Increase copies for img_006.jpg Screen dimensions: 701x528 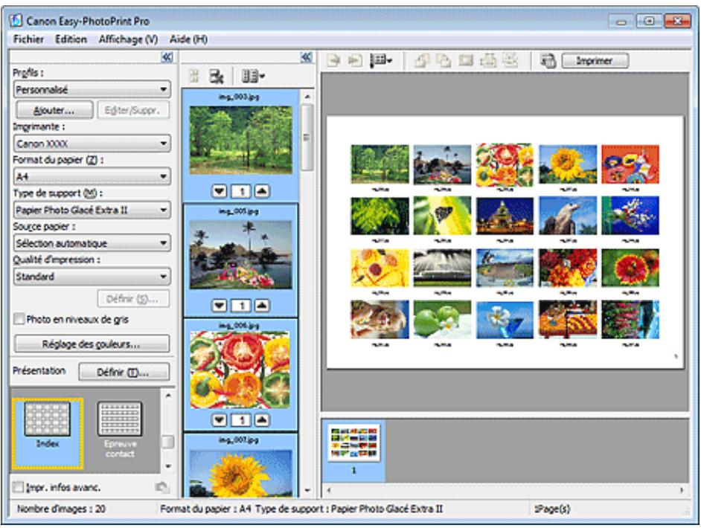pyautogui.click(x=262, y=420)
